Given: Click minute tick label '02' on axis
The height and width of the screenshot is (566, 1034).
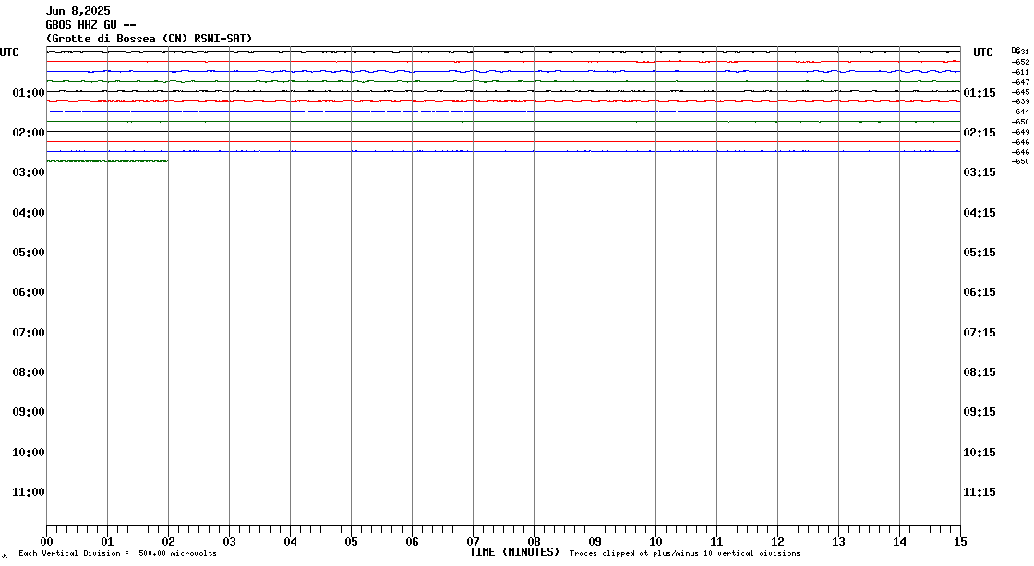Looking at the screenshot, I should (x=168, y=542).
